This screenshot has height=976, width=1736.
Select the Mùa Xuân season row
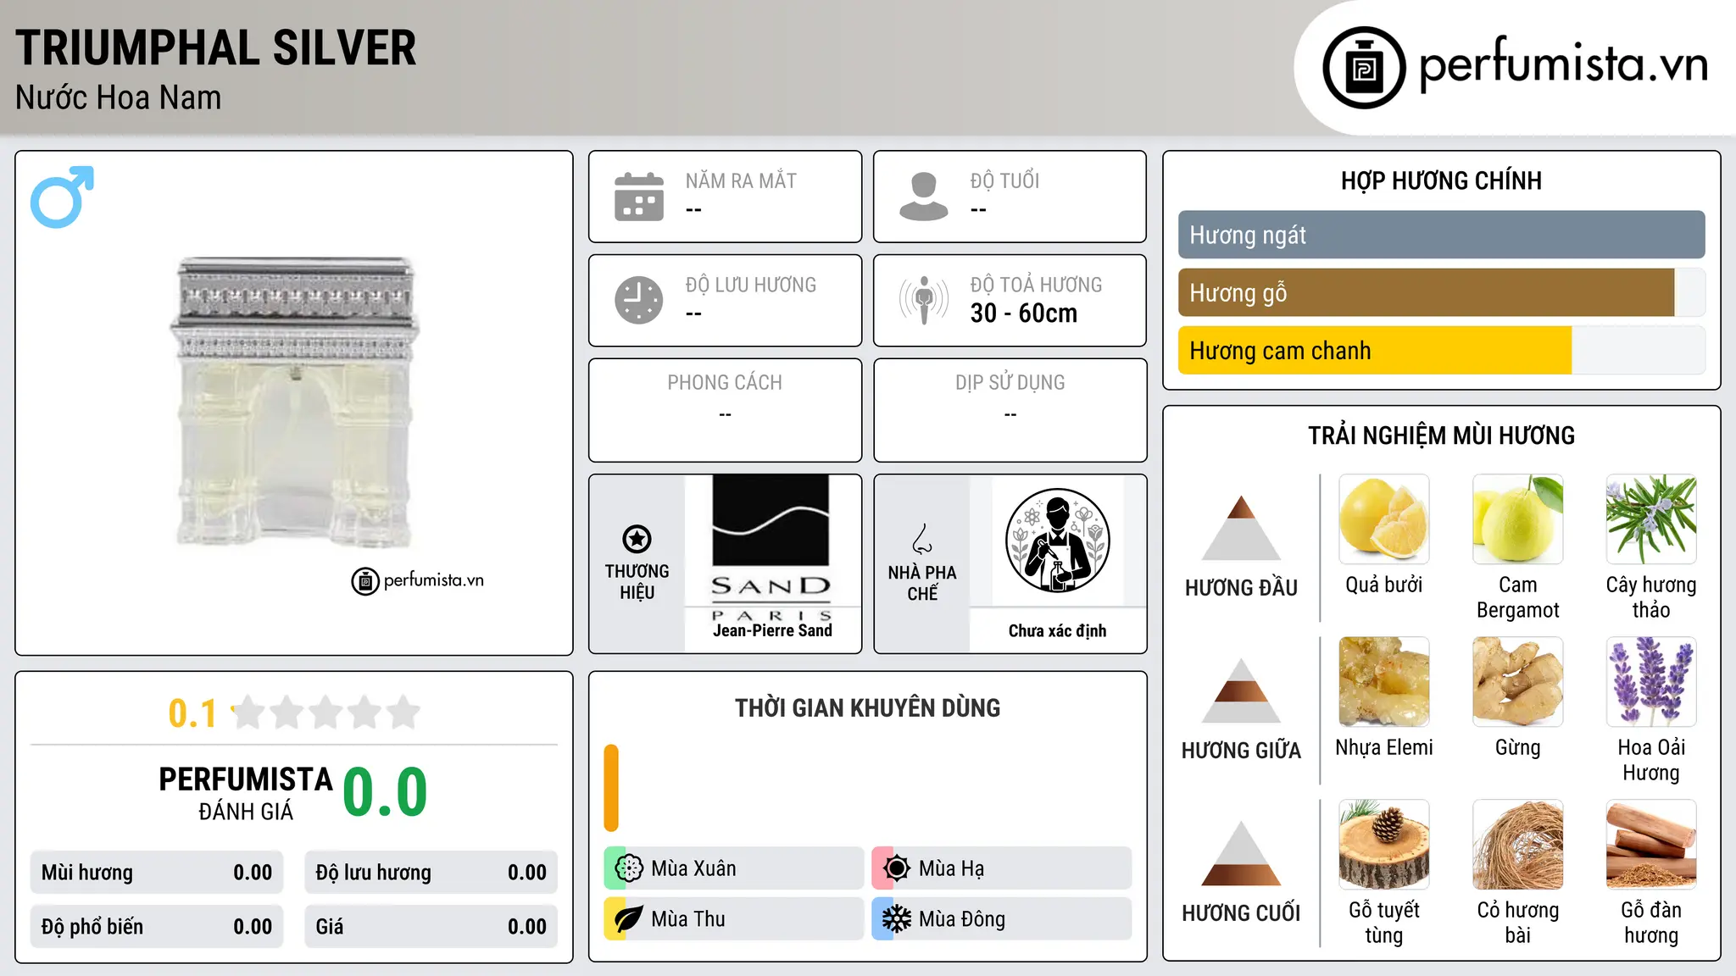[x=734, y=868]
